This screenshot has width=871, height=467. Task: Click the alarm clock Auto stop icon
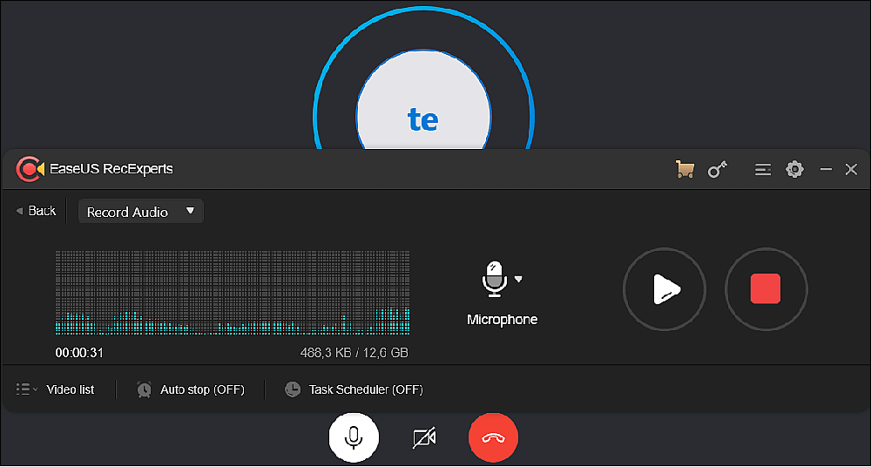point(145,389)
